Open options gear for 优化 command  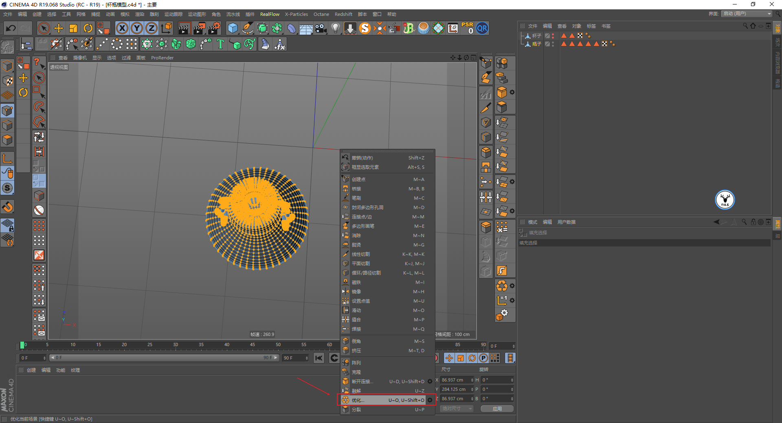pyautogui.click(x=430, y=400)
